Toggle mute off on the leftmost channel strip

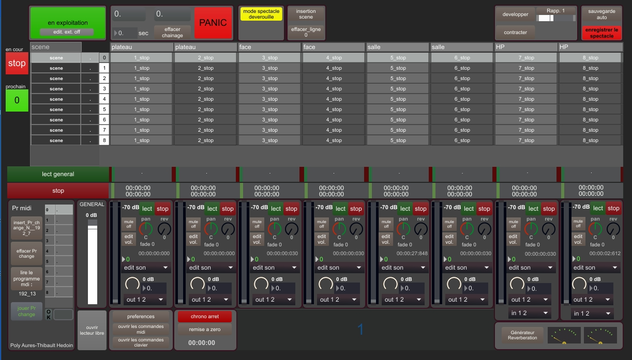[x=128, y=224]
